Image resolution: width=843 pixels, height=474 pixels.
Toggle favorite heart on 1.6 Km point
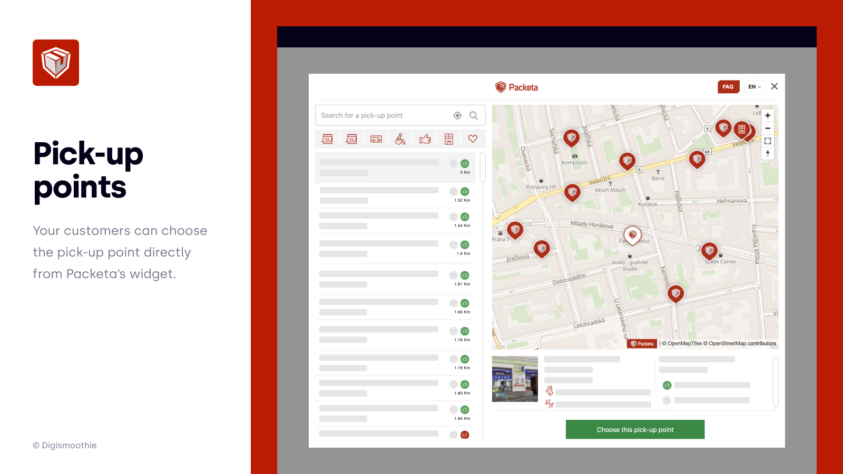coord(453,245)
